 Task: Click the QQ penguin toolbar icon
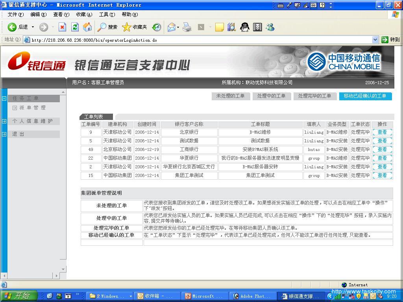coord(245,27)
